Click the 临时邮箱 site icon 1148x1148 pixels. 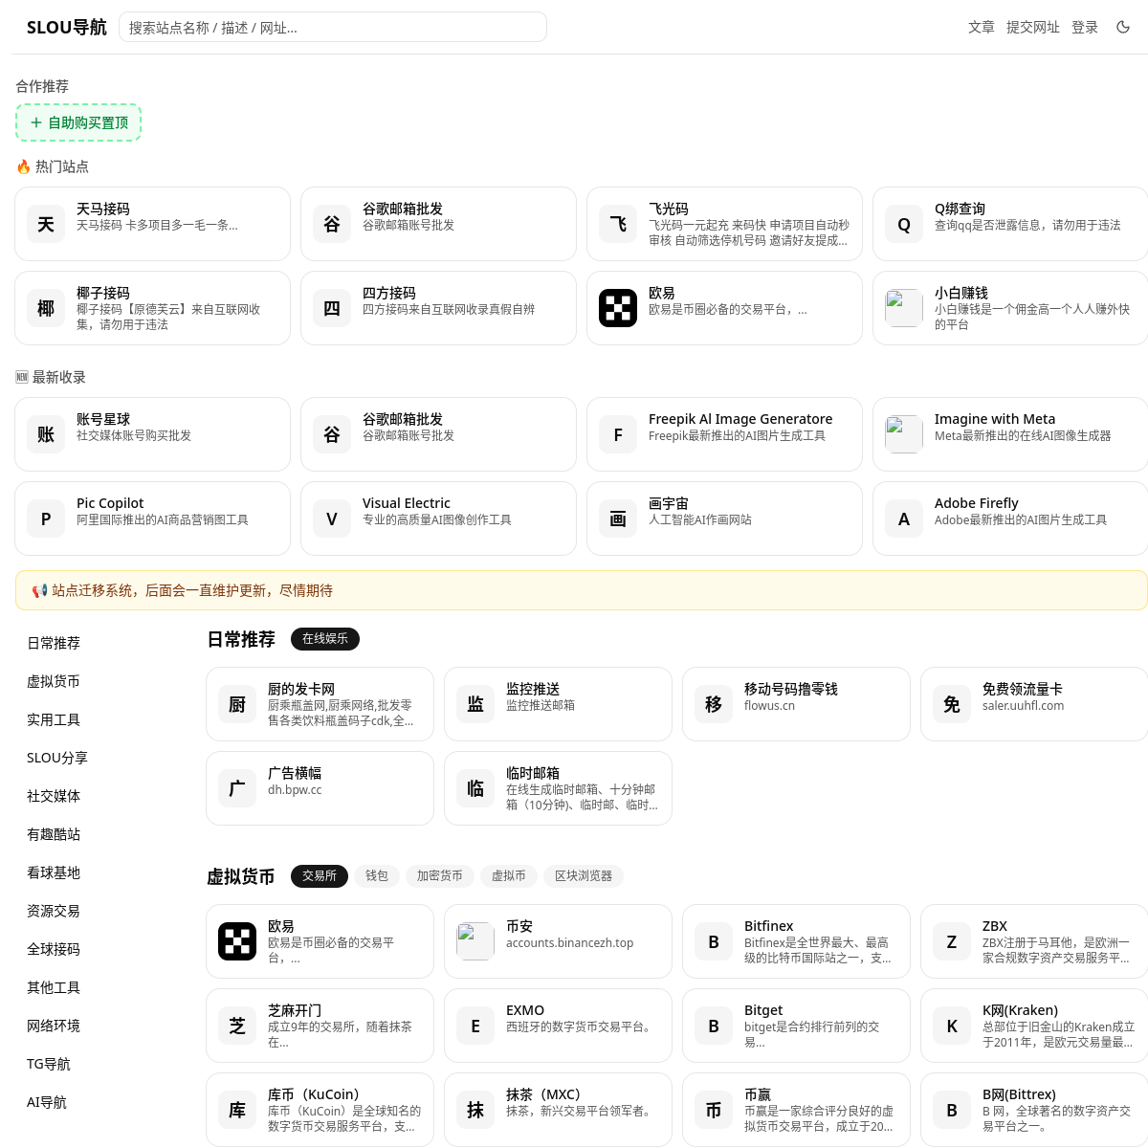(475, 788)
